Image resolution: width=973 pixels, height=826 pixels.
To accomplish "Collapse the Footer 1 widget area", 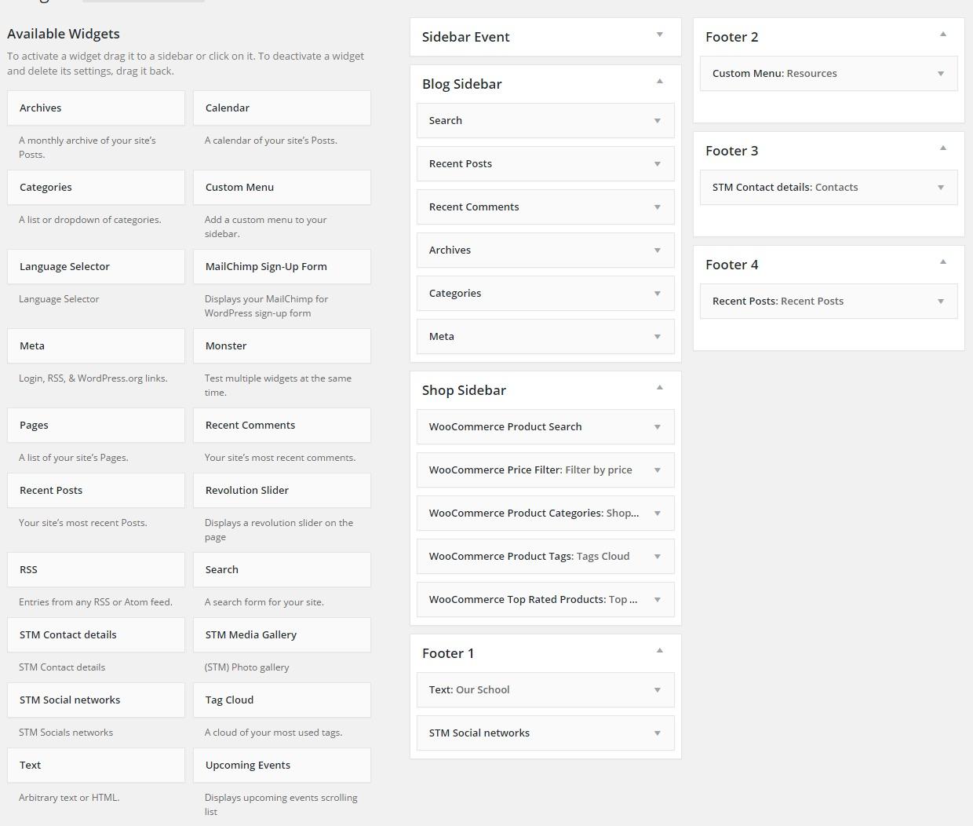I will click(x=659, y=651).
